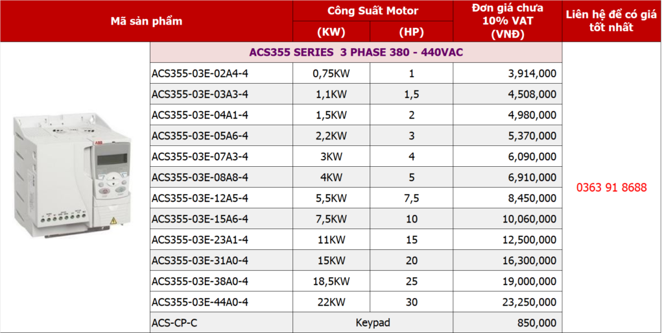664x333 pixels.
Task: Click 'Liên hệ để có giá tốt nhất' header
Action: pos(611,21)
